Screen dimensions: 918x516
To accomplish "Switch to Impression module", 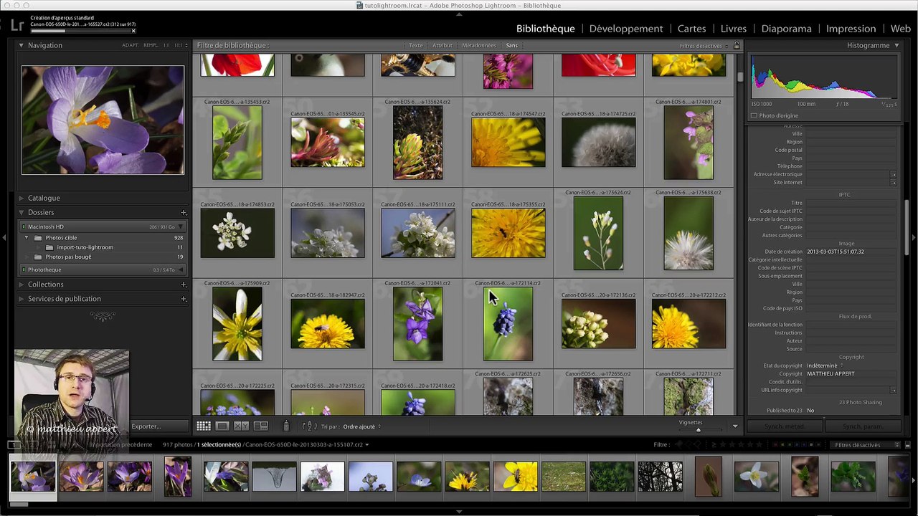I will click(851, 29).
